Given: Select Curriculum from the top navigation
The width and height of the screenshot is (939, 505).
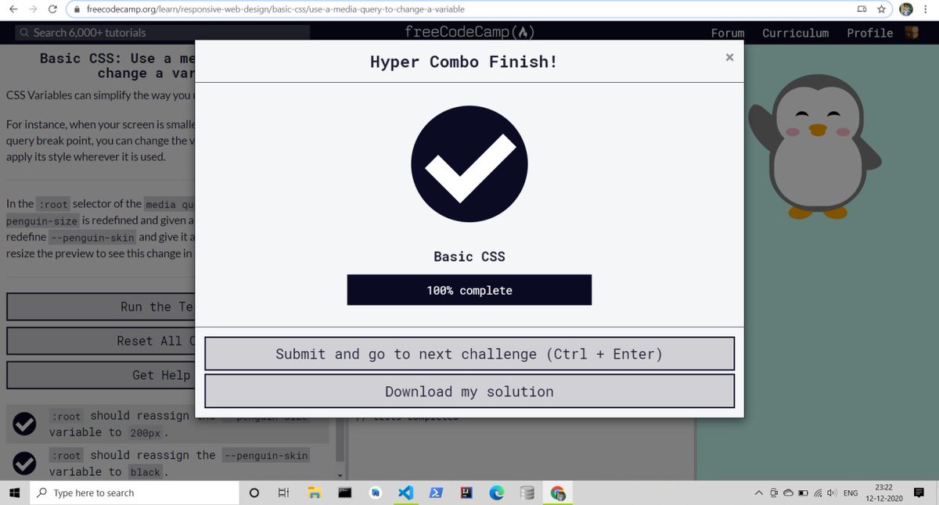Looking at the screenshot, I should tap(795, 33).
